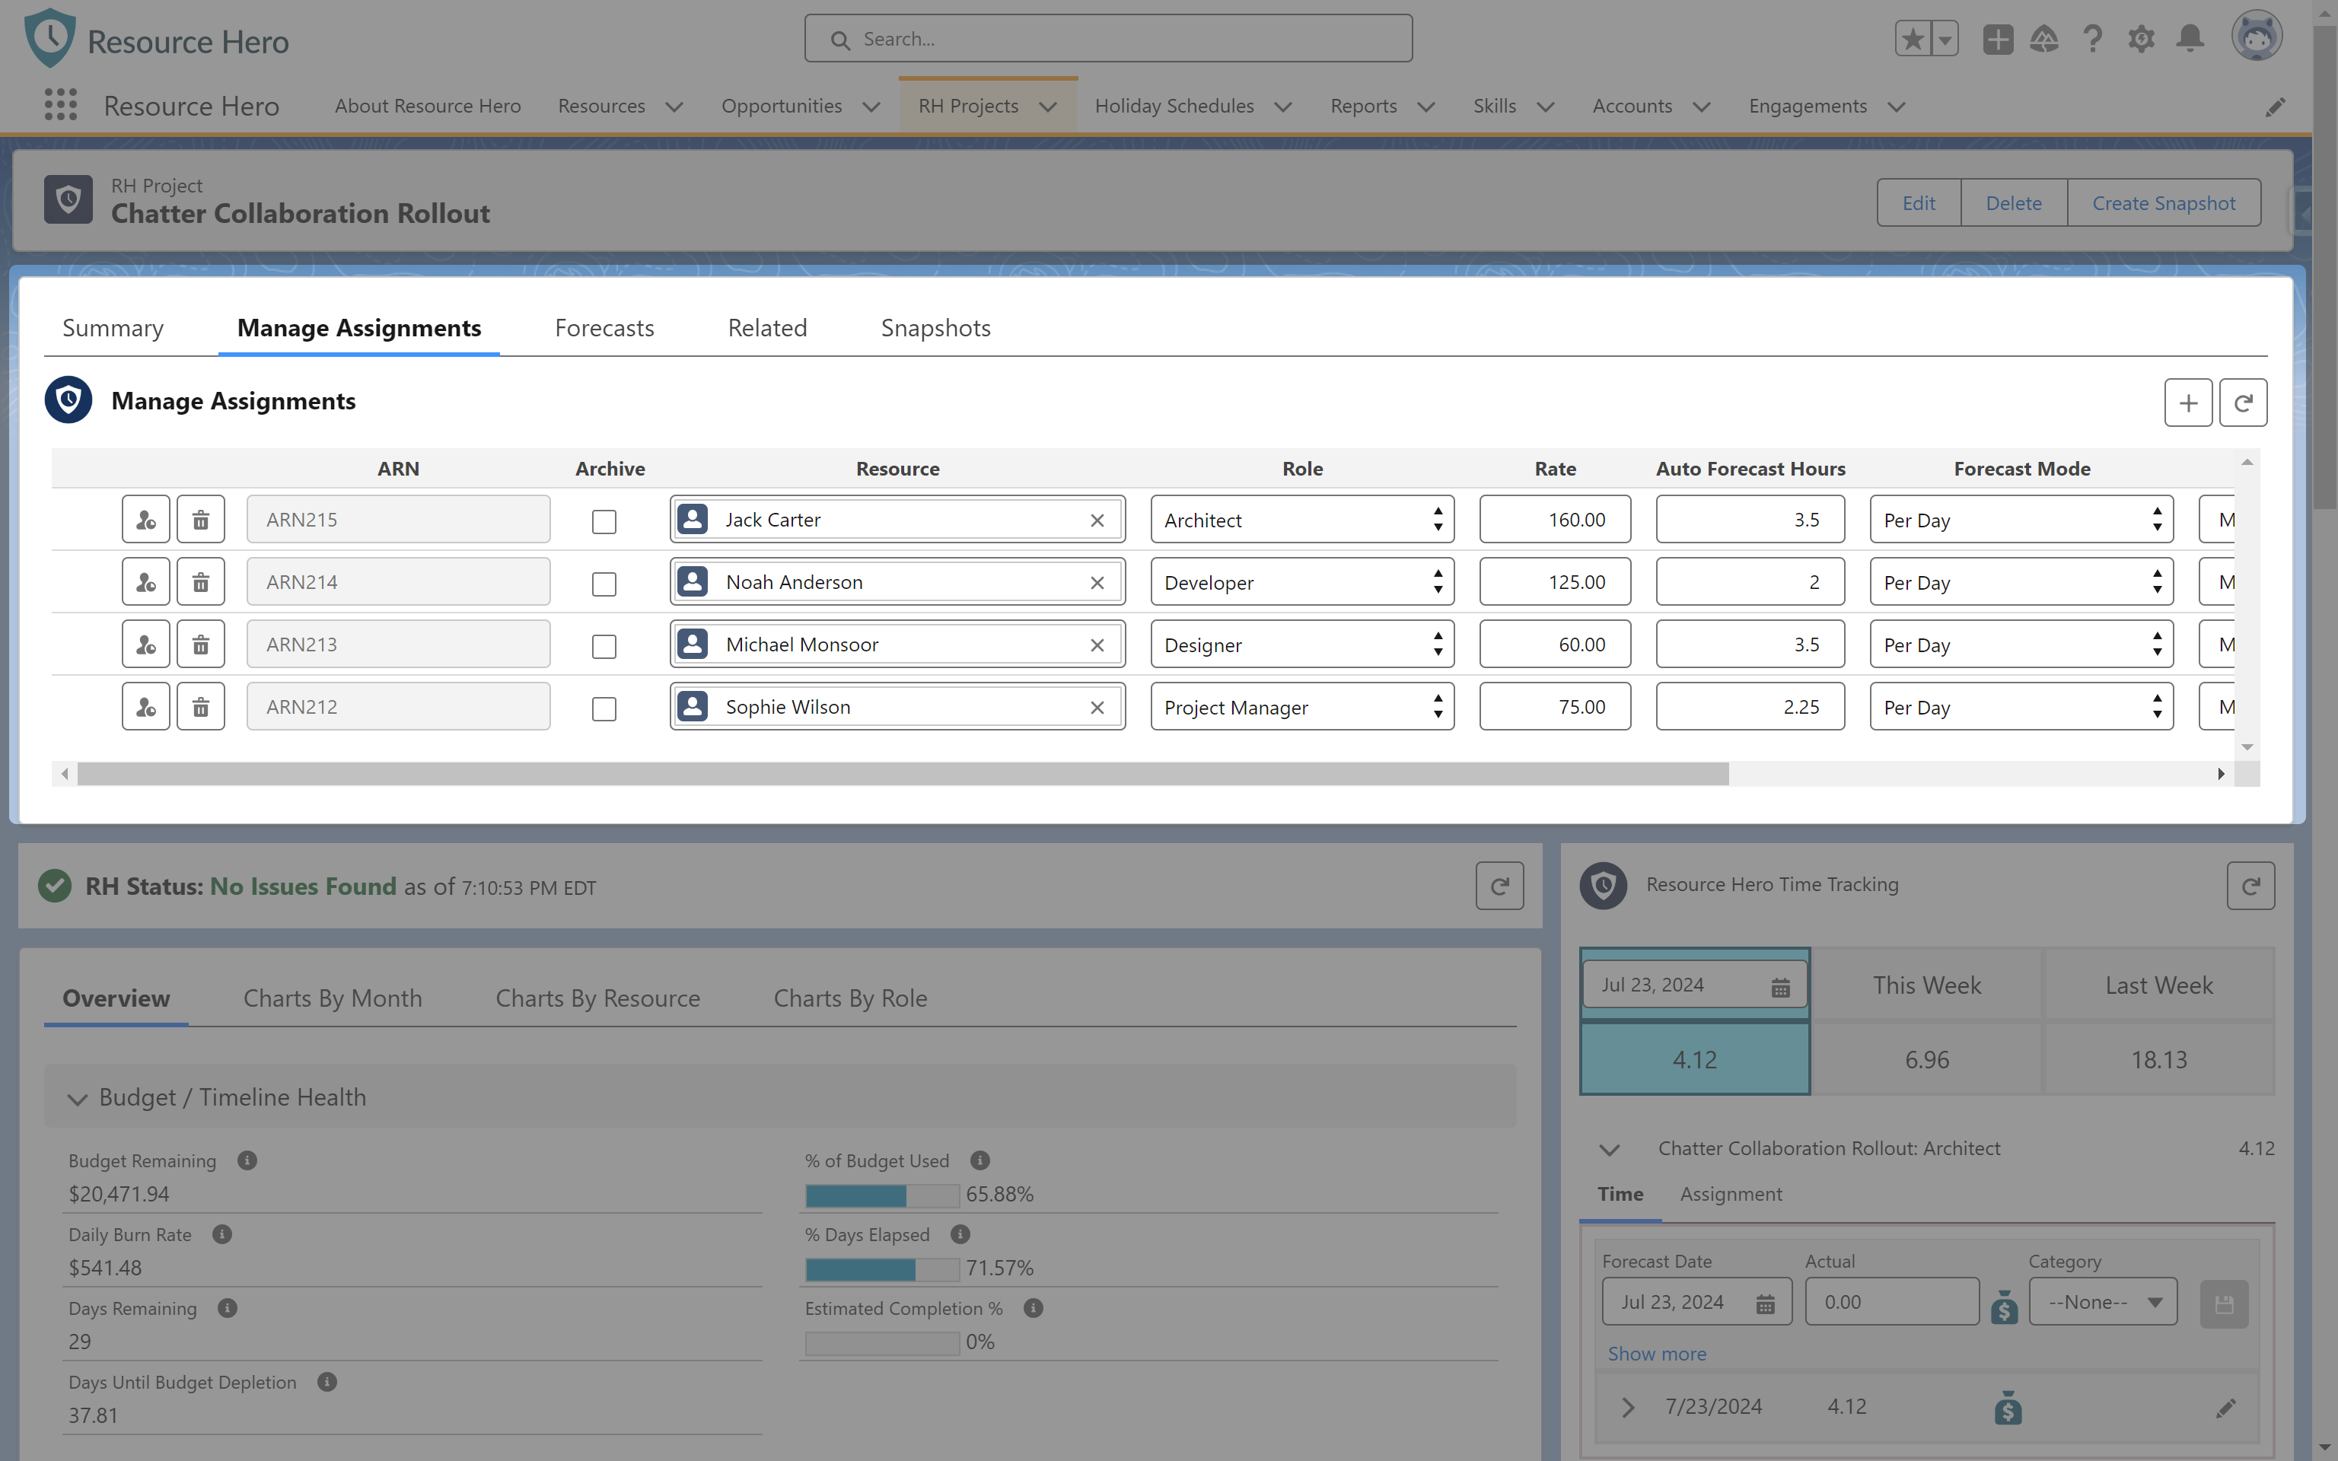Open Category --None-- dropdown

2104,1301
